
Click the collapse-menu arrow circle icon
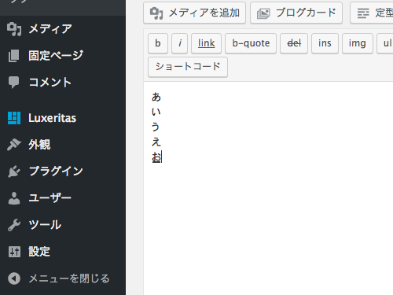point(14,278)
